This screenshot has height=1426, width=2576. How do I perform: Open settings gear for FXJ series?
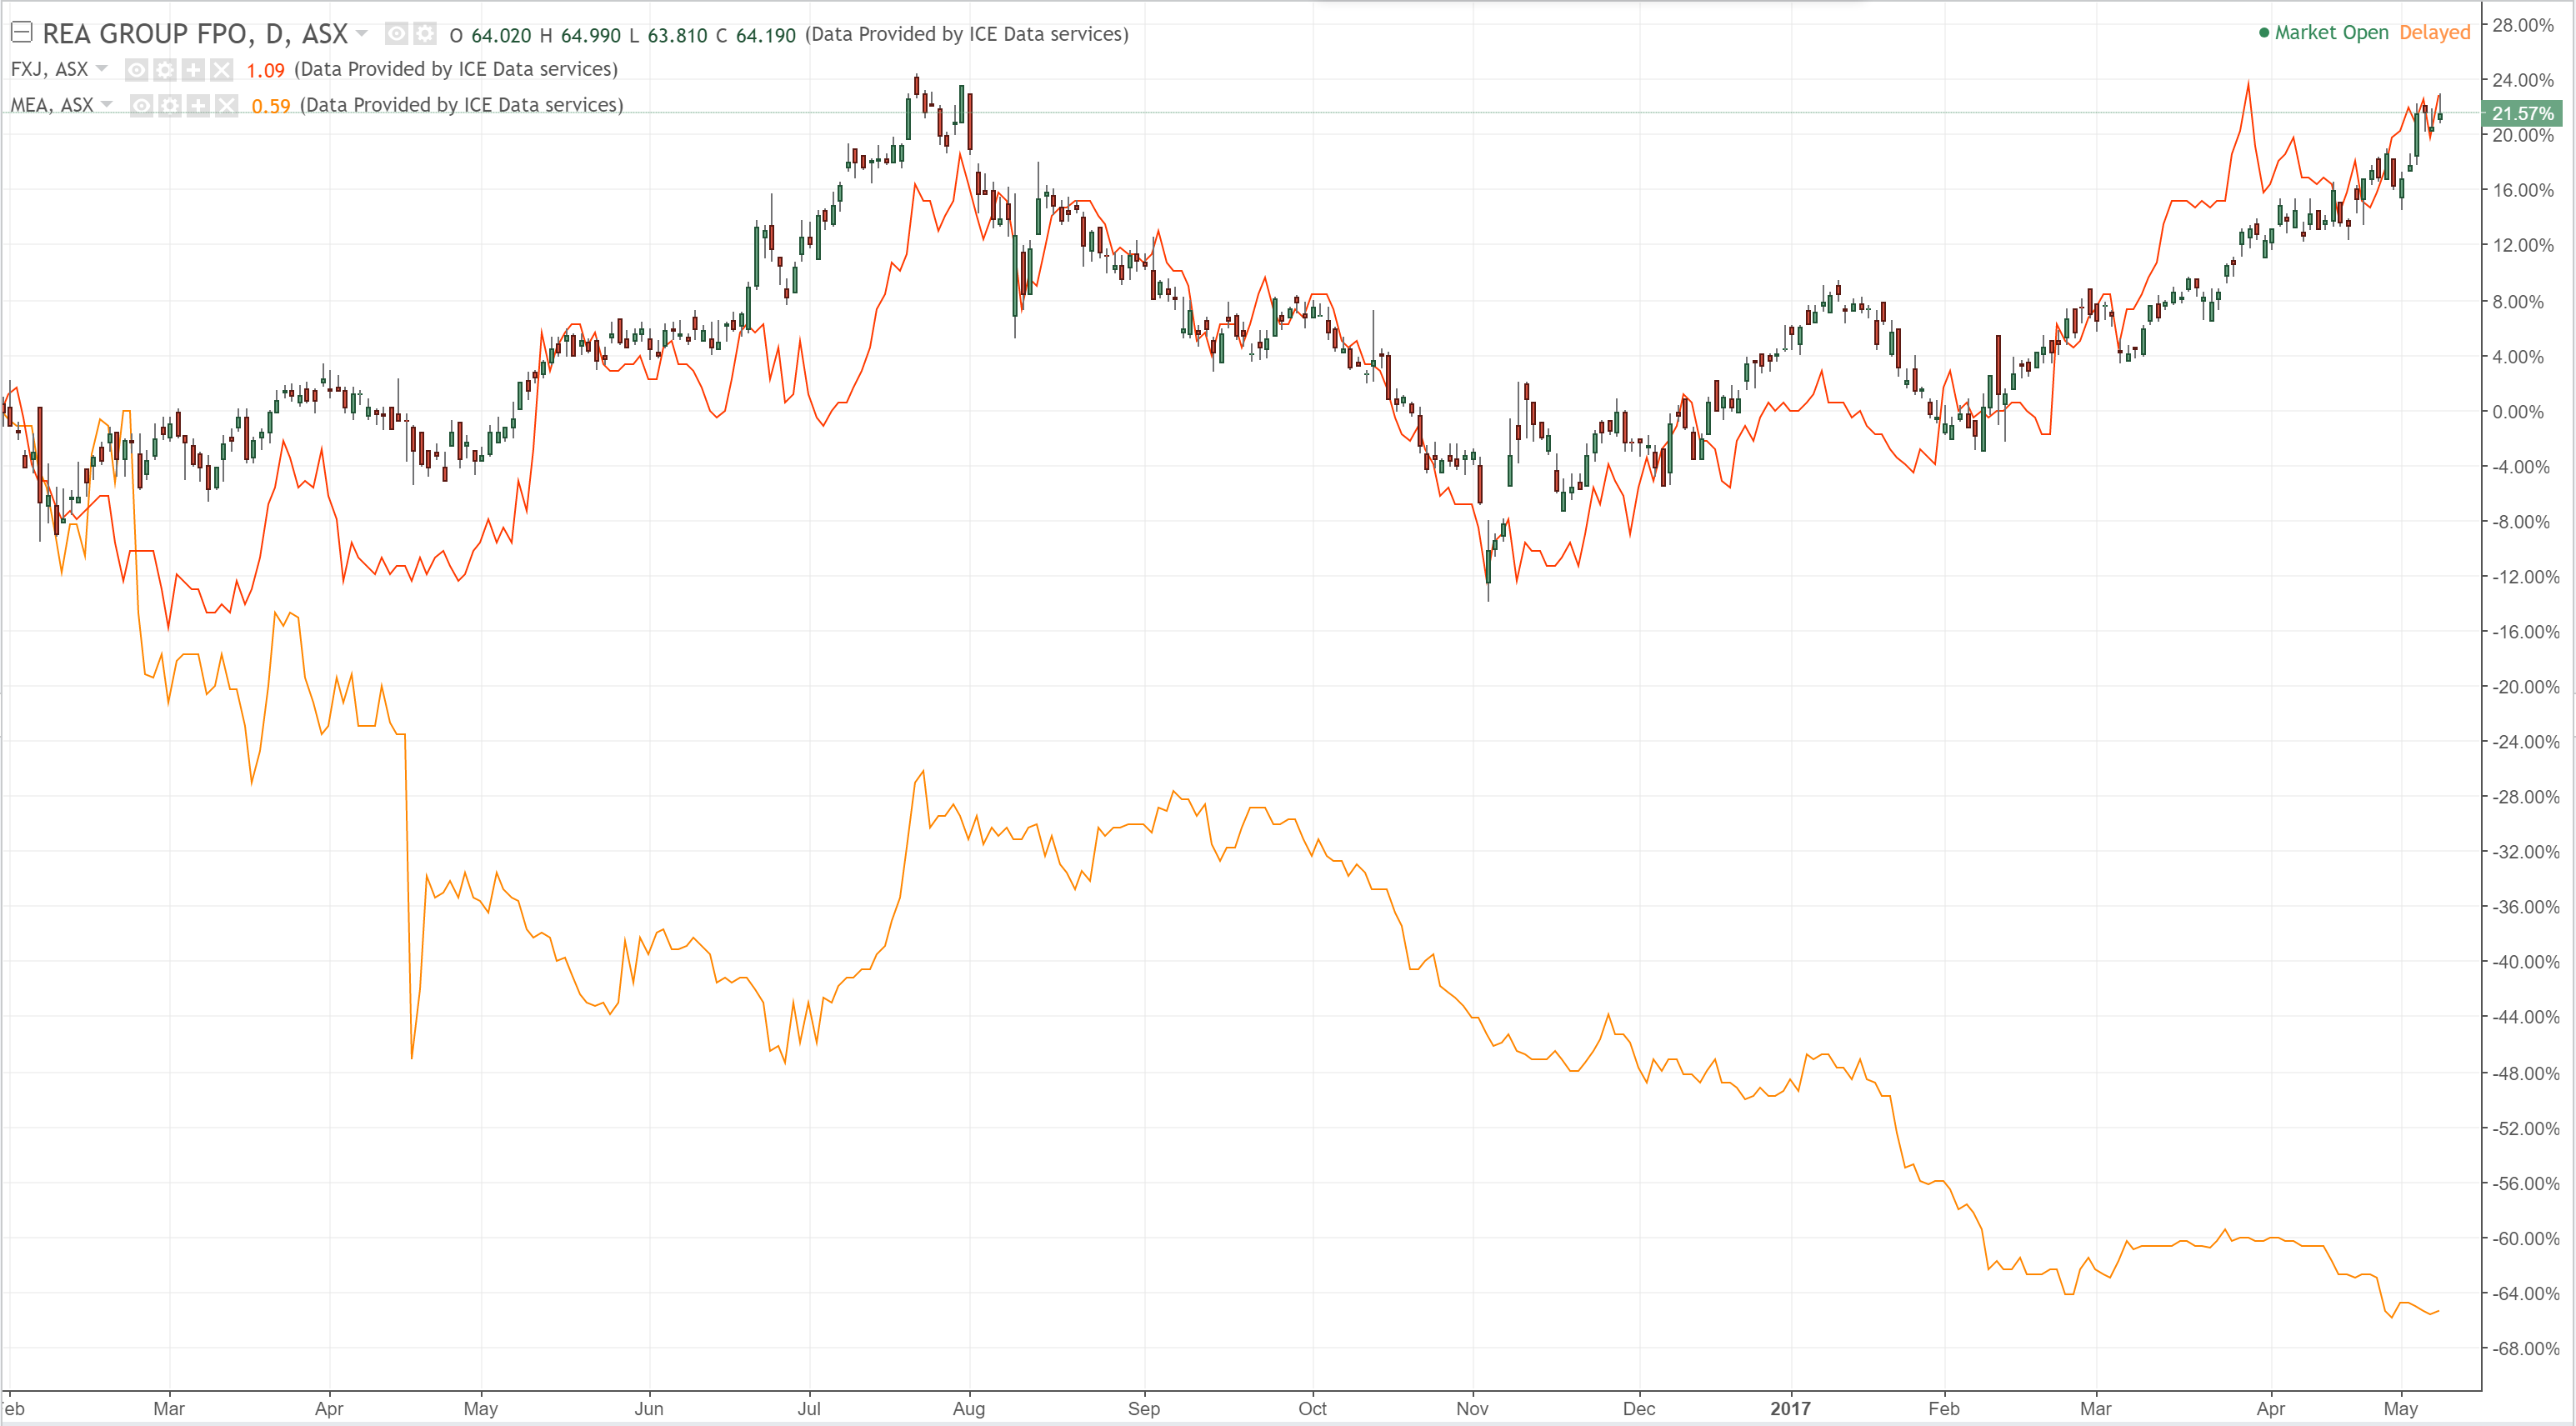(165, 70)
